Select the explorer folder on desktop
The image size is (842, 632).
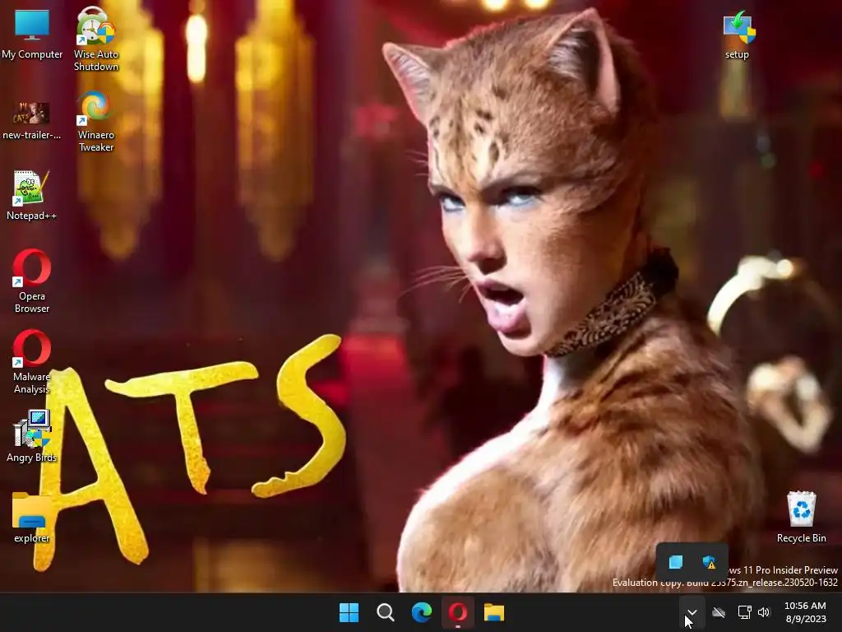(32, 518)
